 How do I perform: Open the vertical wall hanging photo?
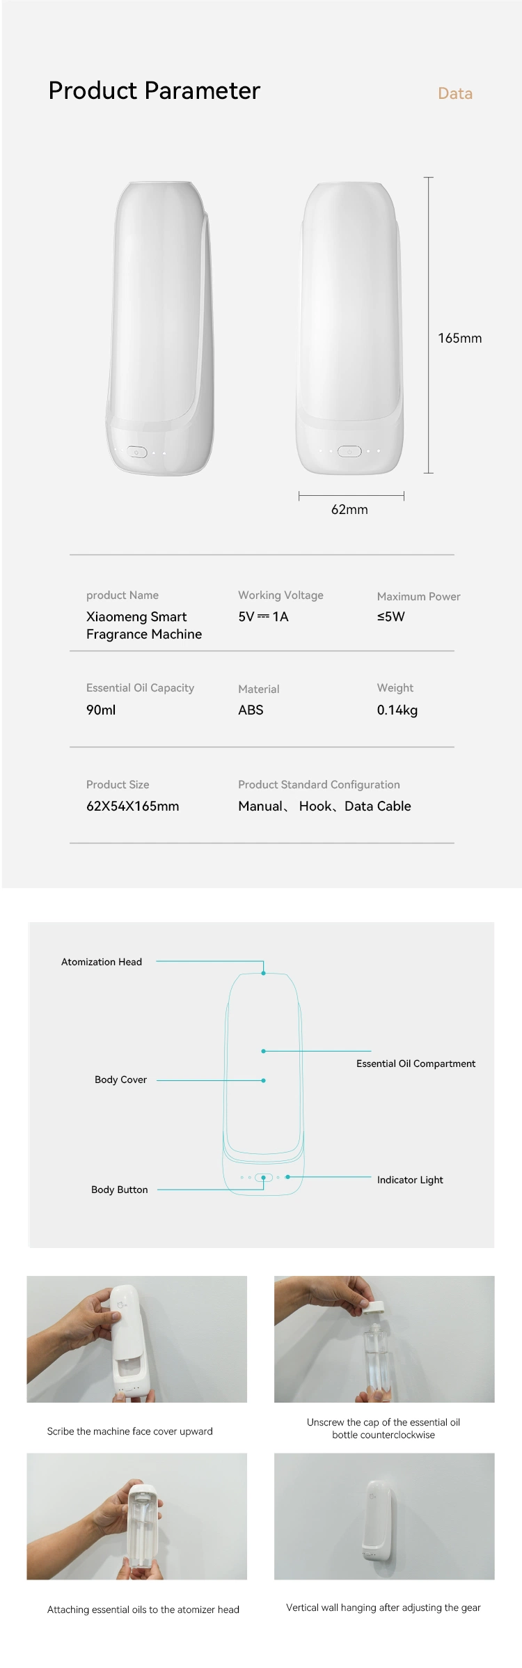[x=384, y=1516]
